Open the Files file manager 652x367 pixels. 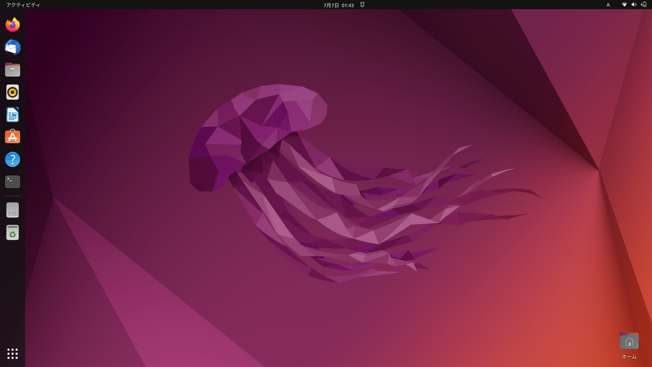(x=12, y=70)
